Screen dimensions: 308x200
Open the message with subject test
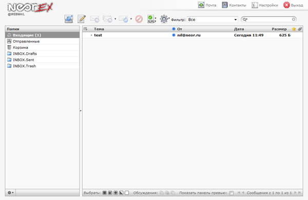coord(98,35)
